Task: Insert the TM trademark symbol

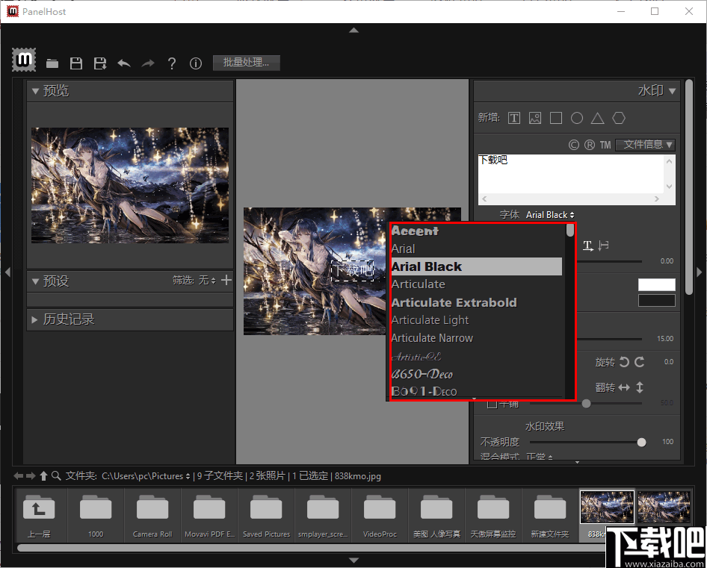Action: pyautogui.click(x=605, y=145)
